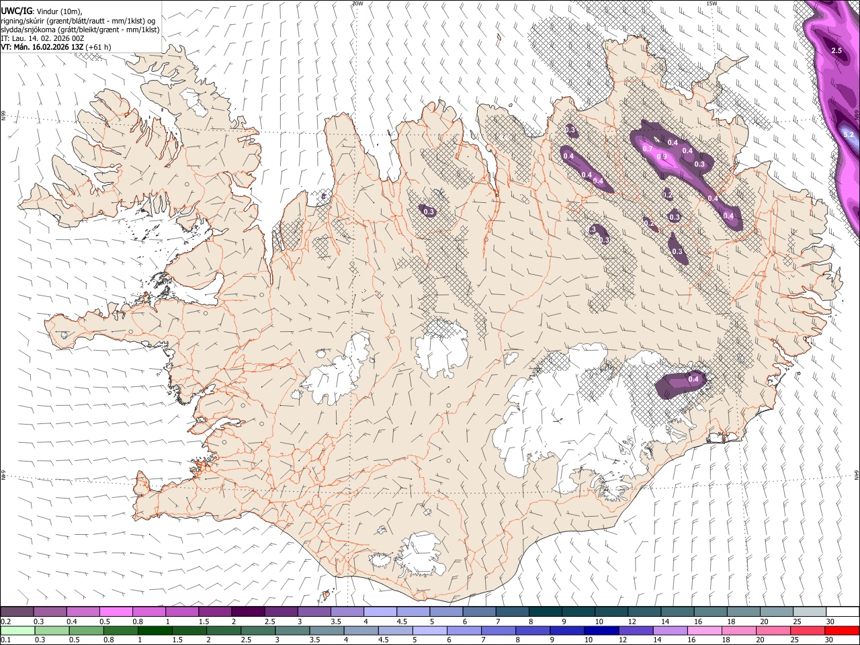Click the 12 label in the top legend row
Screen dimensions: 860x645
[x=632, y=621]
